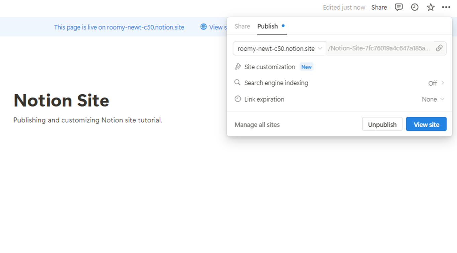Image resolution: width=457 pixels, height=253 pixels.
Task: Open the three-dot more options menu
Action: click(446, 7)
